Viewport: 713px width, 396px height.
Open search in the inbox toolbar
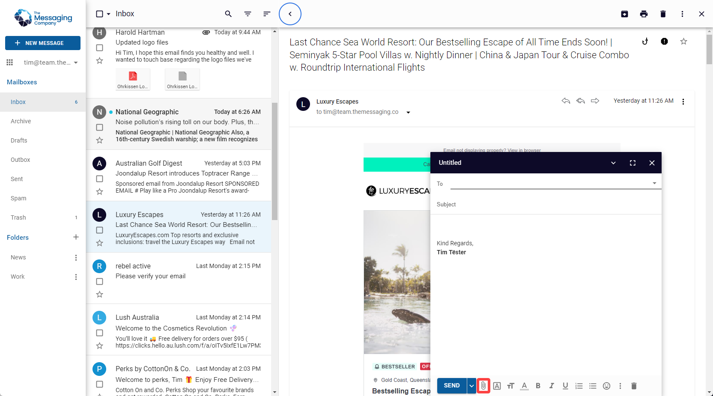coord(228,14)
